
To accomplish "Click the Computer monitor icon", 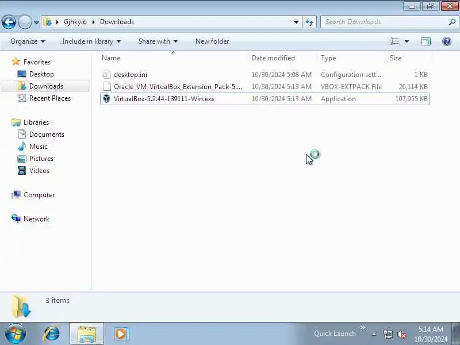I will (x=16, y=194).
